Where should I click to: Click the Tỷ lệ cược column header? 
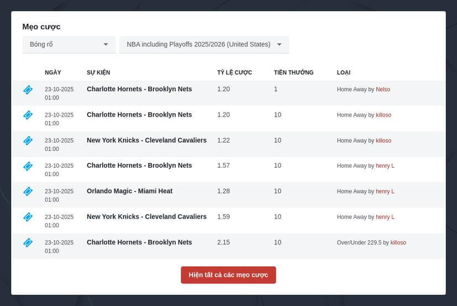234,72
